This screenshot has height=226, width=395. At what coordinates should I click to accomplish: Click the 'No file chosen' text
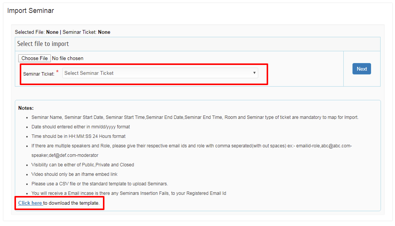[x=68, y=58]
